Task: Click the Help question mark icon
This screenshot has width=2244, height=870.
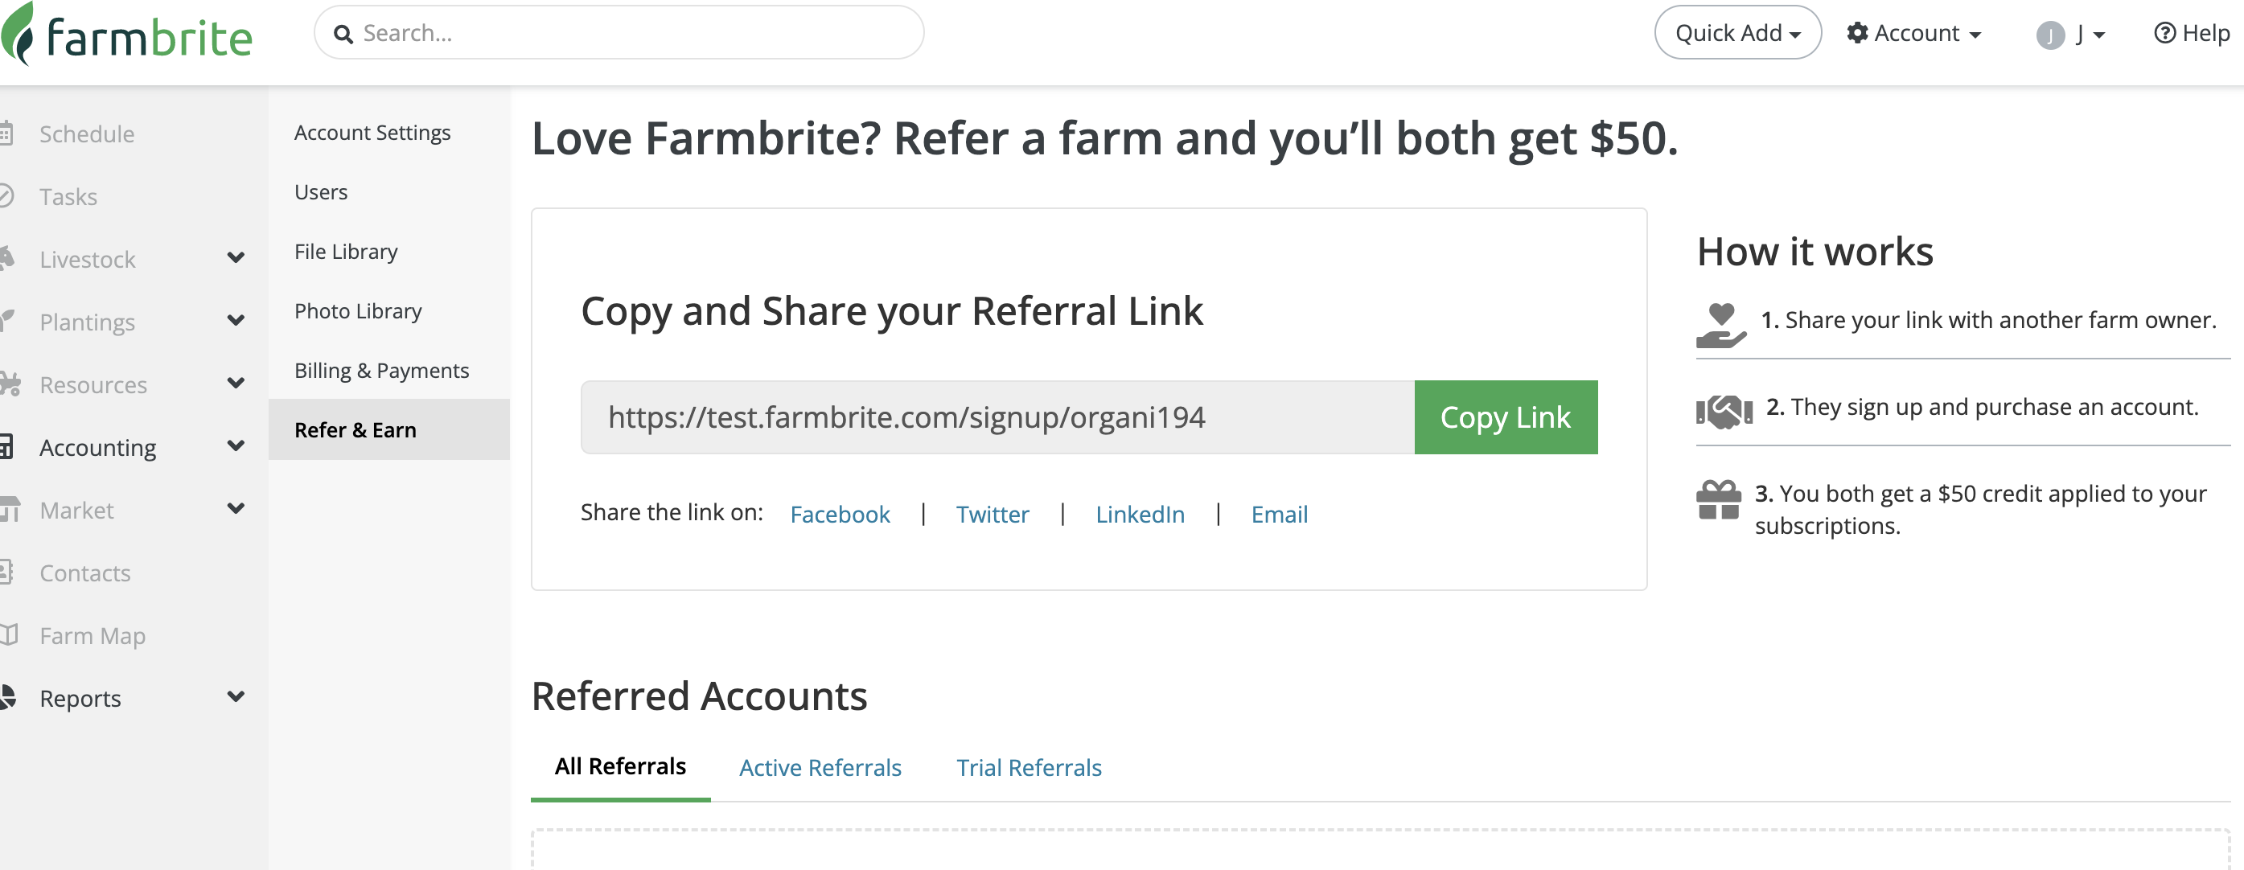Action: click(2164, 33)
